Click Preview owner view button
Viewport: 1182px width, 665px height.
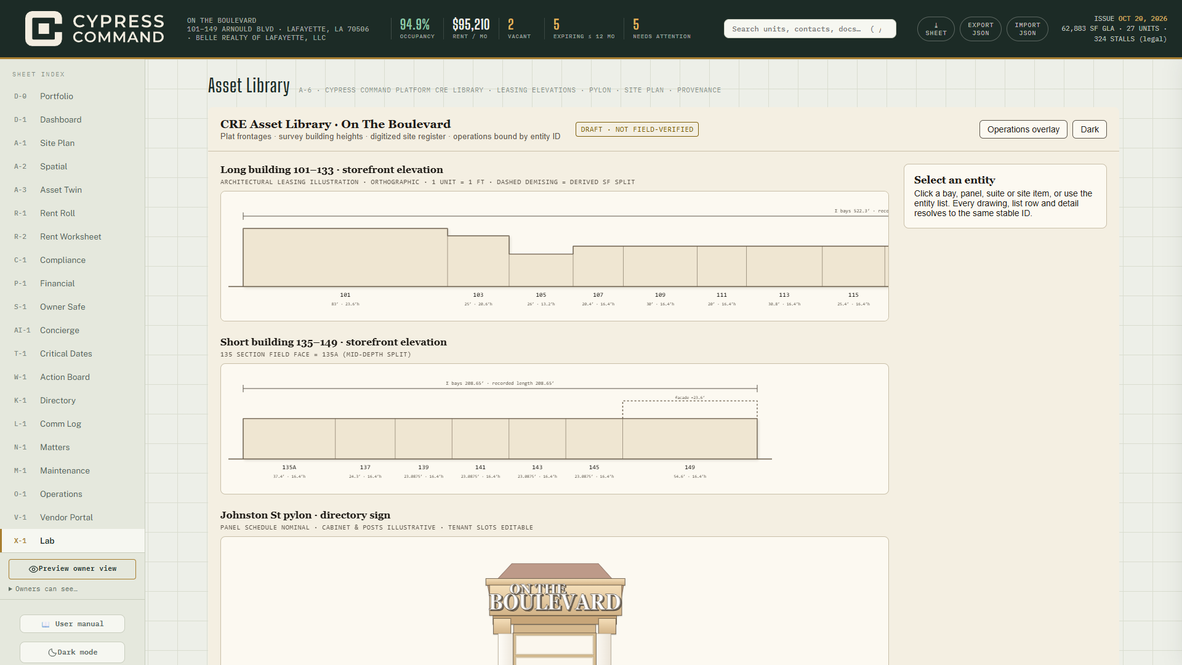[72, 569]
